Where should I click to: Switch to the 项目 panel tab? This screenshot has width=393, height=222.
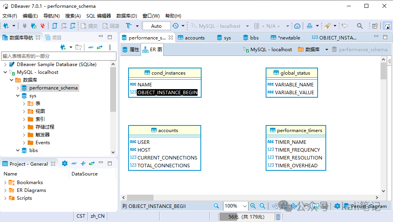[53, 38]
